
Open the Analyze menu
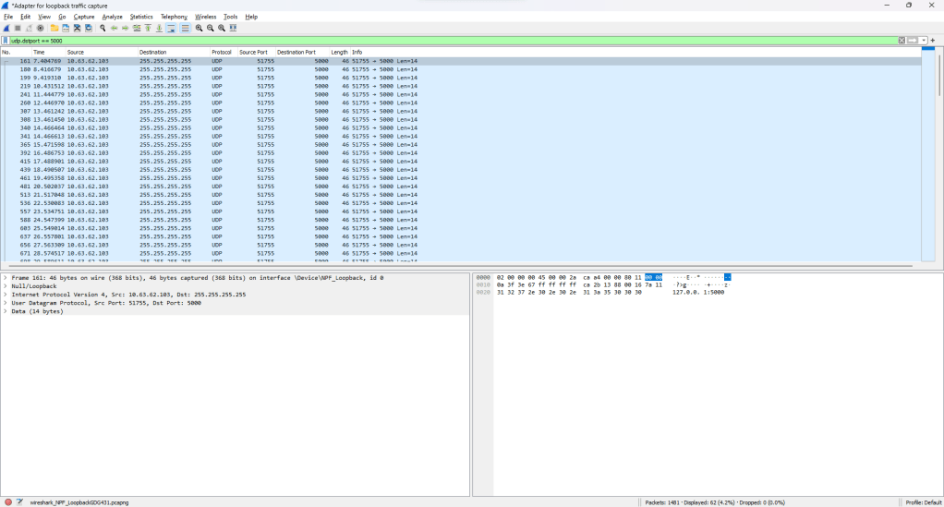[112, 17]
